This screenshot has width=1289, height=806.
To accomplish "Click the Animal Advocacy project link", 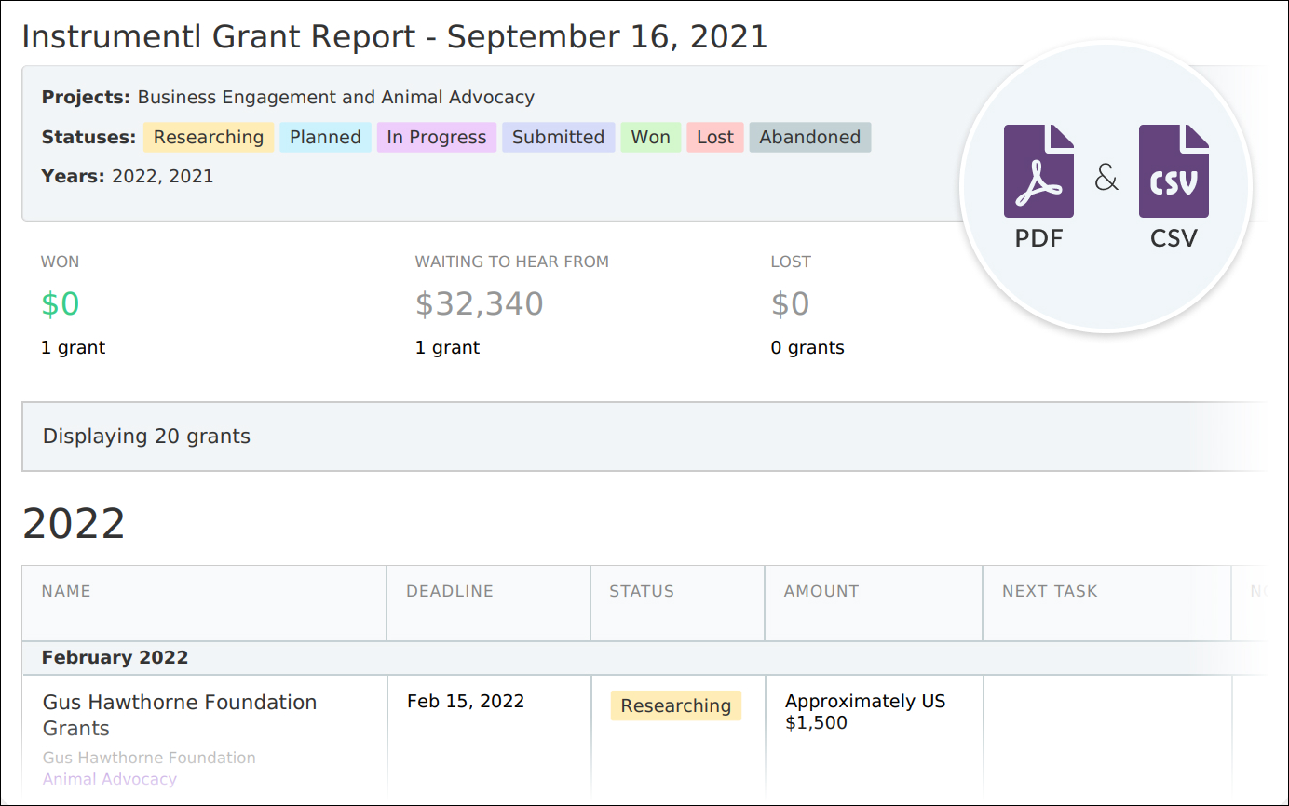I will tap(110, 779).
